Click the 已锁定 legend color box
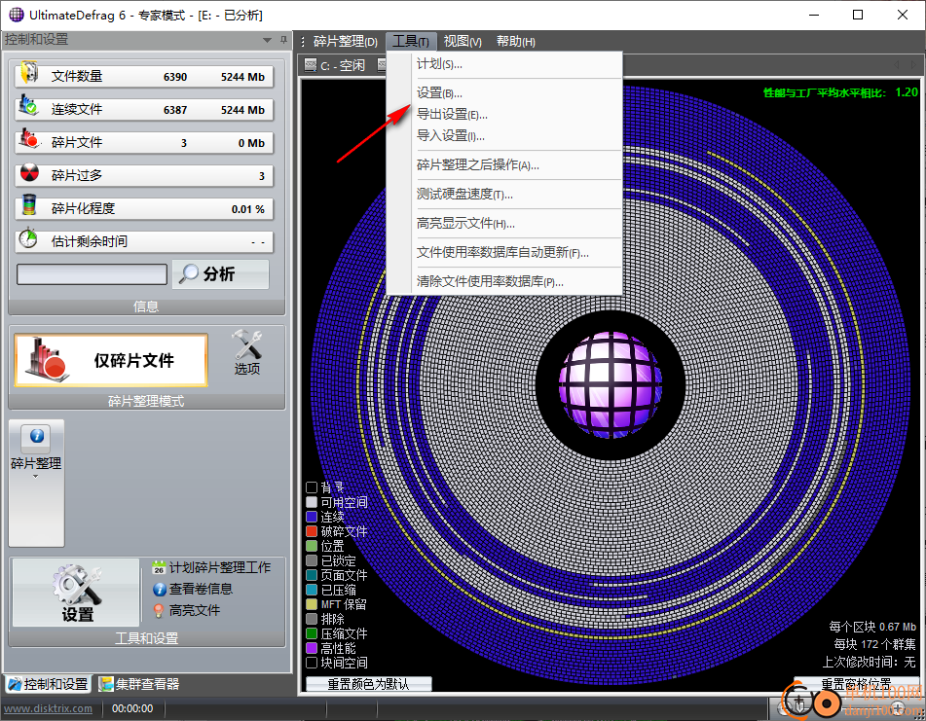 [312, 560]
